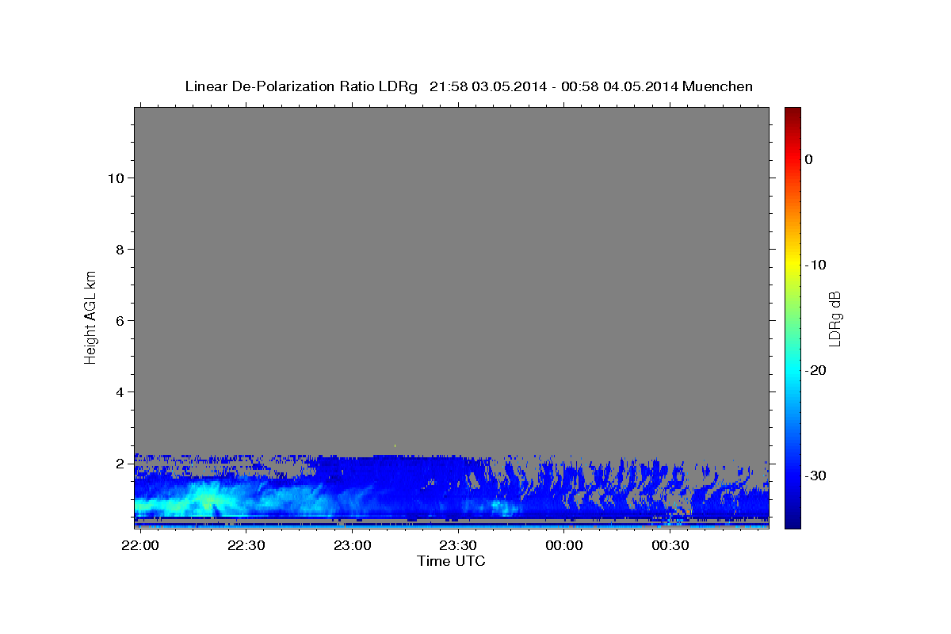Click the 'Muenchen' location text in title
This screenshot has height=634, width=951.
click(x=717, y=86)
